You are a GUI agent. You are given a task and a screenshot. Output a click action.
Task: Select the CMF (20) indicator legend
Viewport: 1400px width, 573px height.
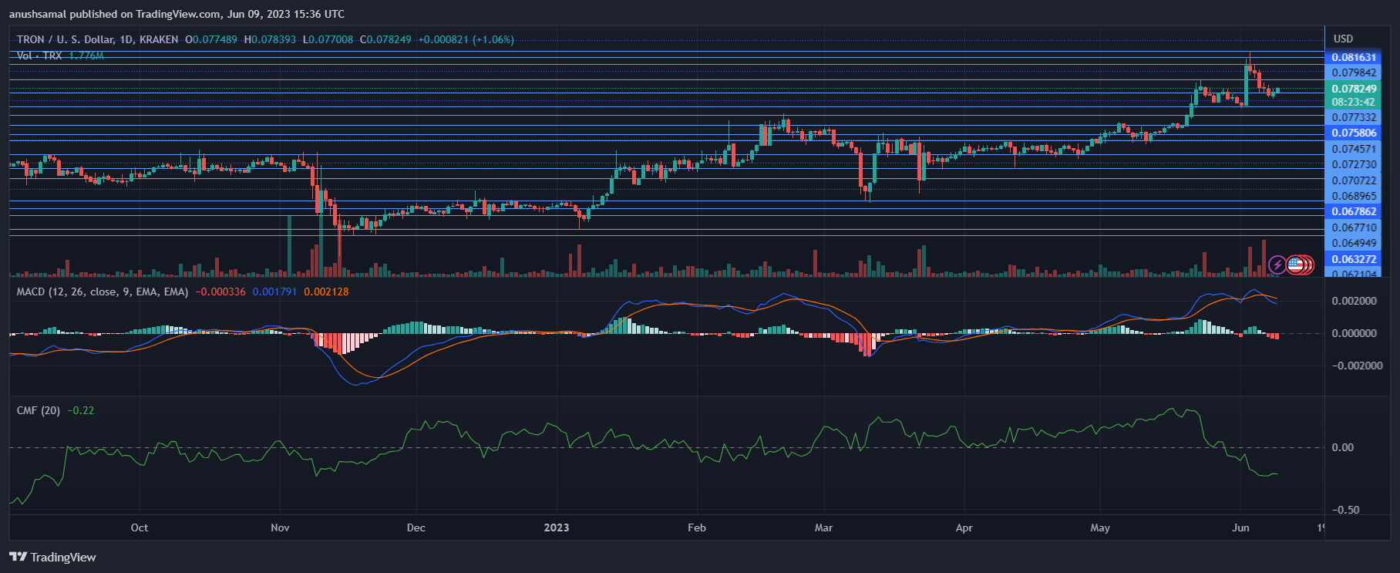[x=39, y=410]
